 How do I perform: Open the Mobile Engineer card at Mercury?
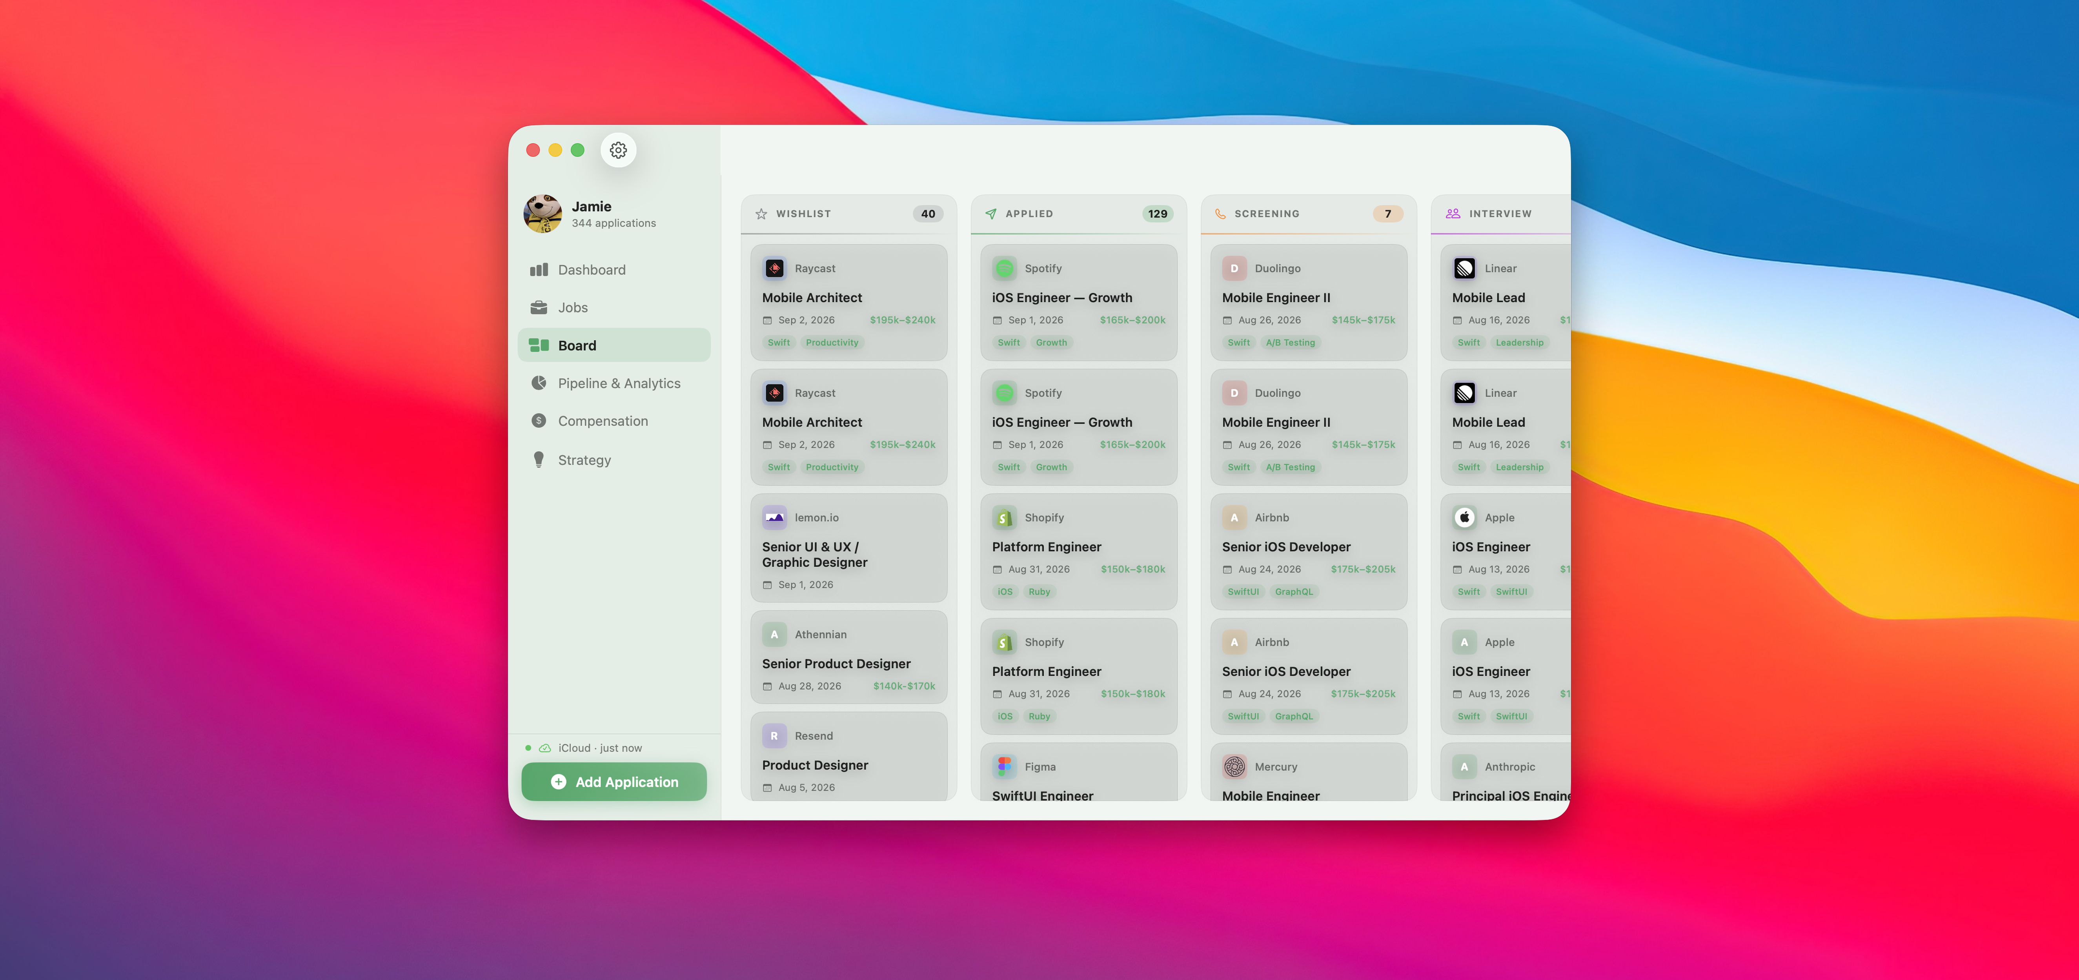1309,772
